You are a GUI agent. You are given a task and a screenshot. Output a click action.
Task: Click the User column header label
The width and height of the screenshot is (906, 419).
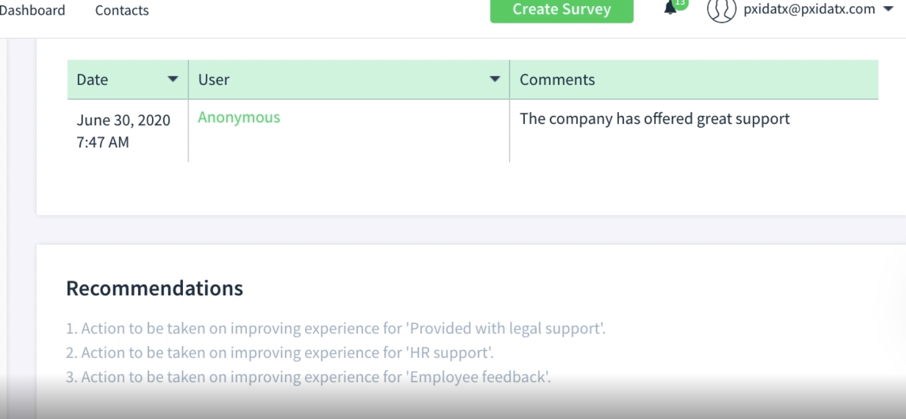214,79
